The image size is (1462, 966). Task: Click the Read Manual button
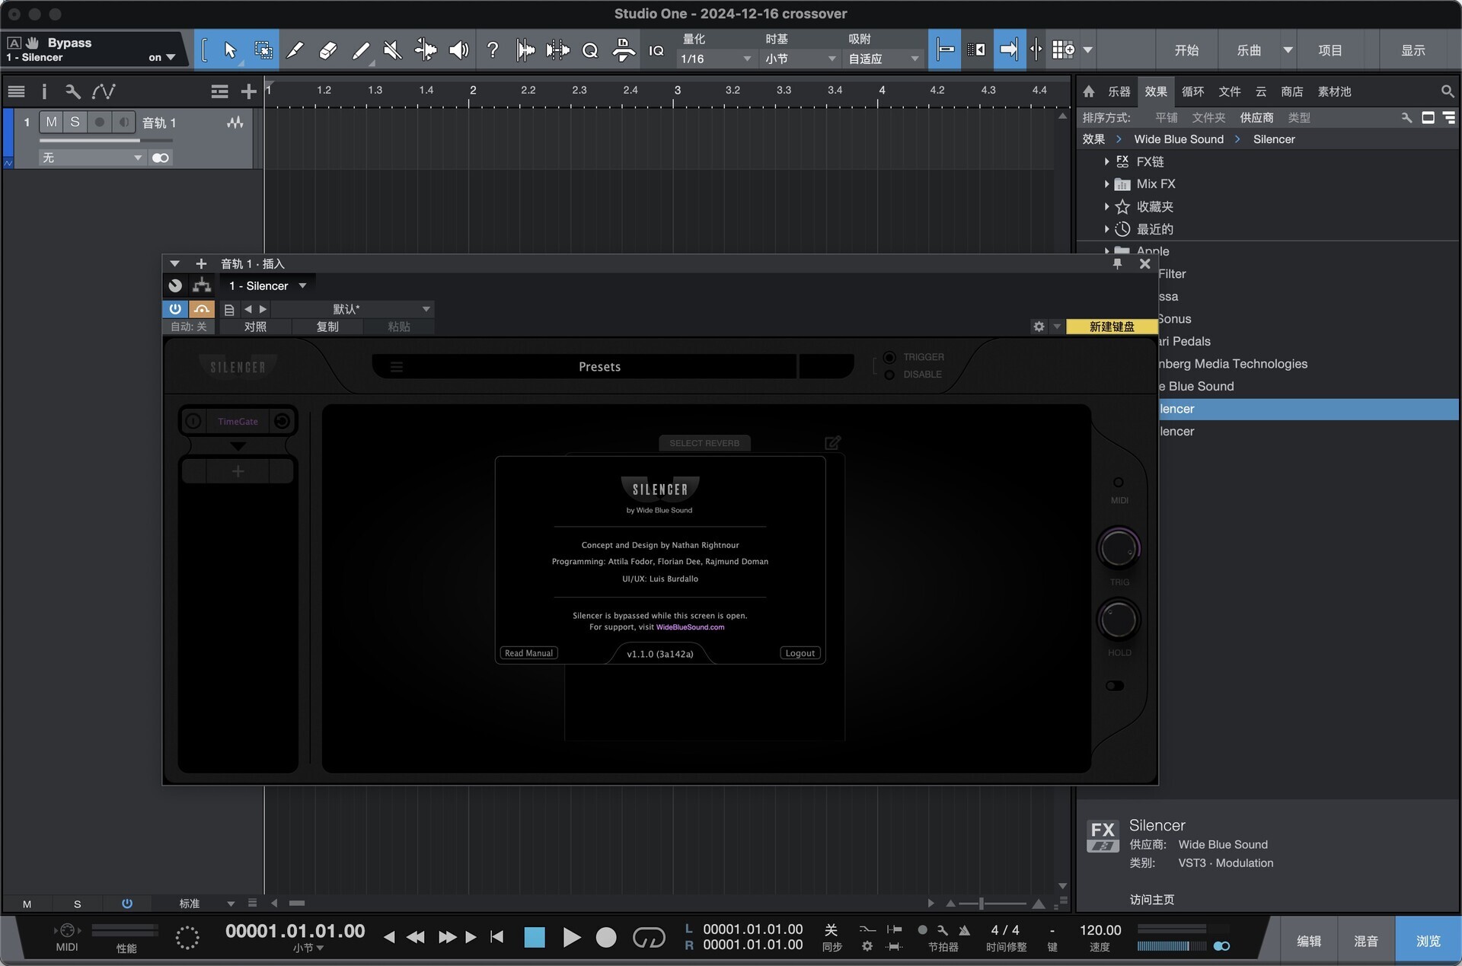(x=528, y=653)
